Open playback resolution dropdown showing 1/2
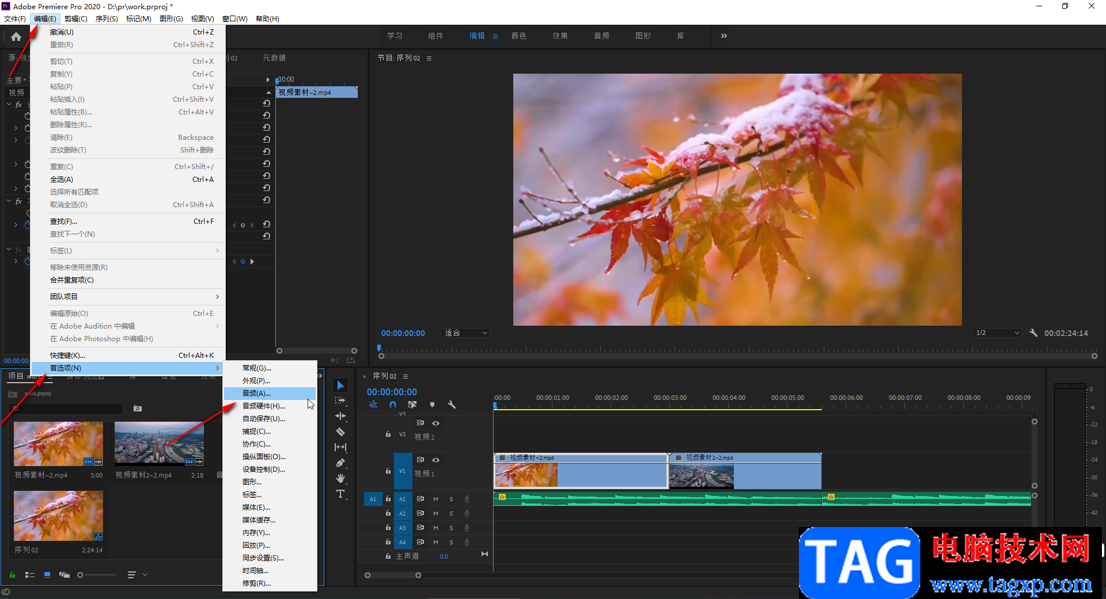Image resolution: width=1106 pixels, height=599 pixels. point(997,333)
